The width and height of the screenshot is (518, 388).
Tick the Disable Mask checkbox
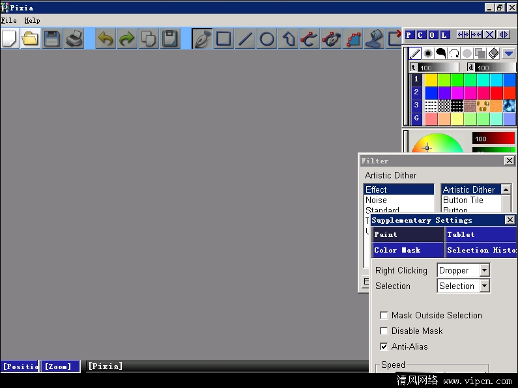(384, 331)
